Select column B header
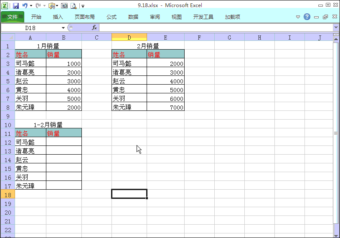 tap(64, 38)
